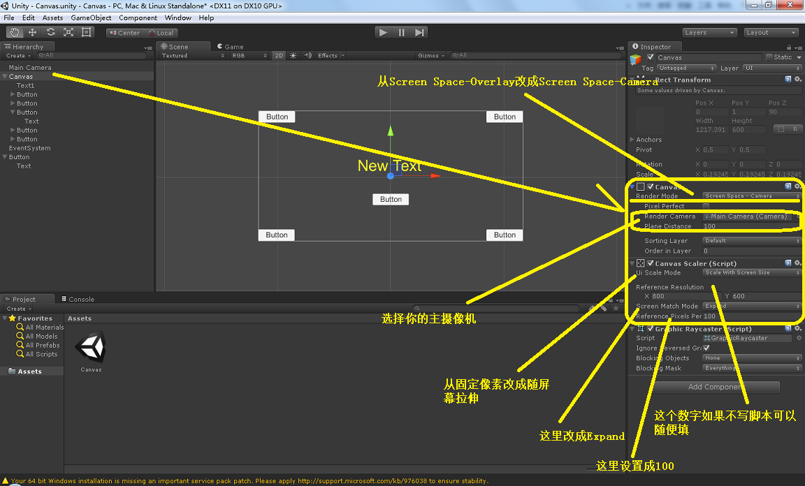Viewport: 805px width, 486px height.
Task: Open Ui Scale Mode dropdown
Action: (752, 273)
